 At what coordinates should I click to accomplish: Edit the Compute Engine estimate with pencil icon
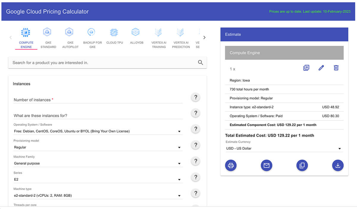(321, 68)
